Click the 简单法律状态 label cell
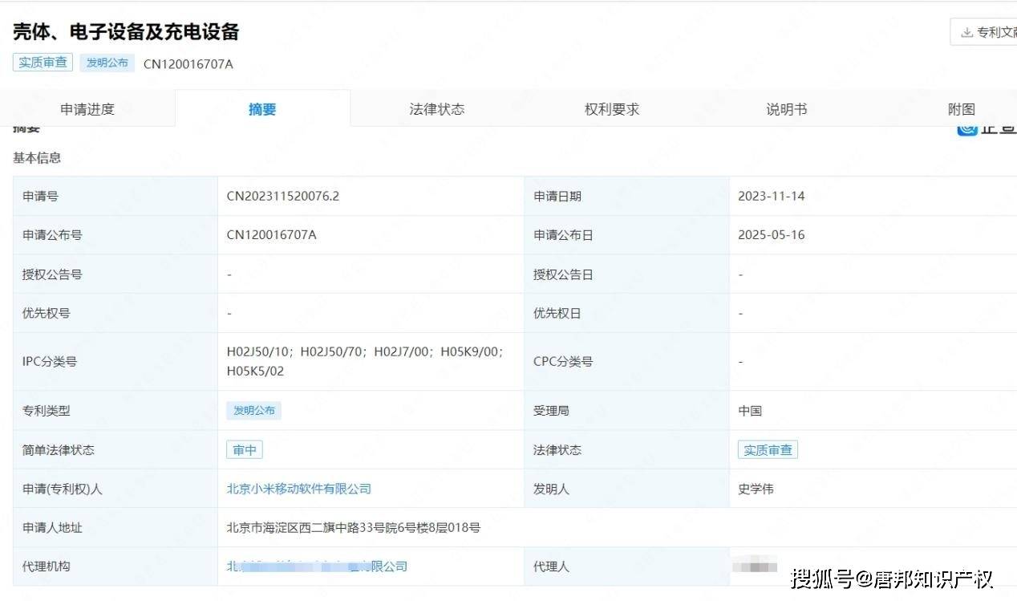 coord(115,450)
